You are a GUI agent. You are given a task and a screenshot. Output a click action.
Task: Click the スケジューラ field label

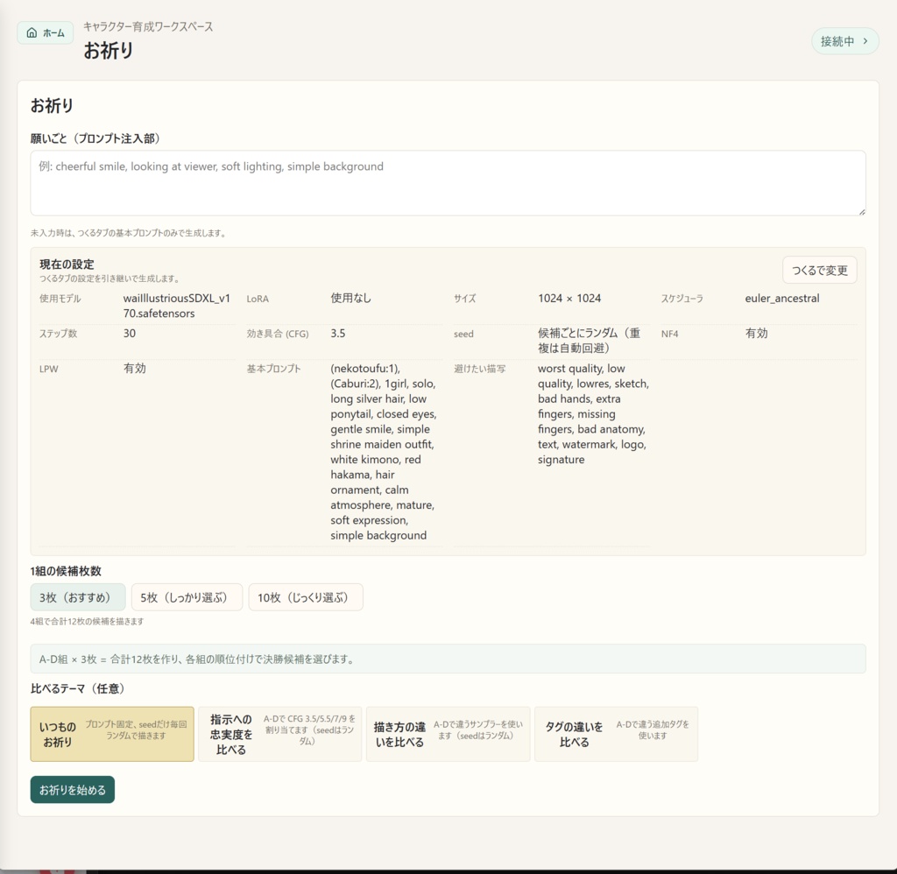682,299
